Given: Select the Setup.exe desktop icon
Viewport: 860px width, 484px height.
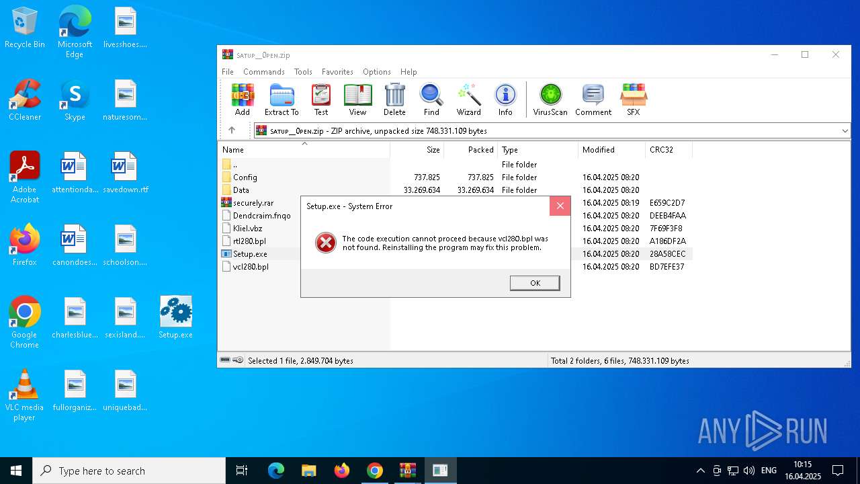Looking at the screenshot, I should click(175, 318).
